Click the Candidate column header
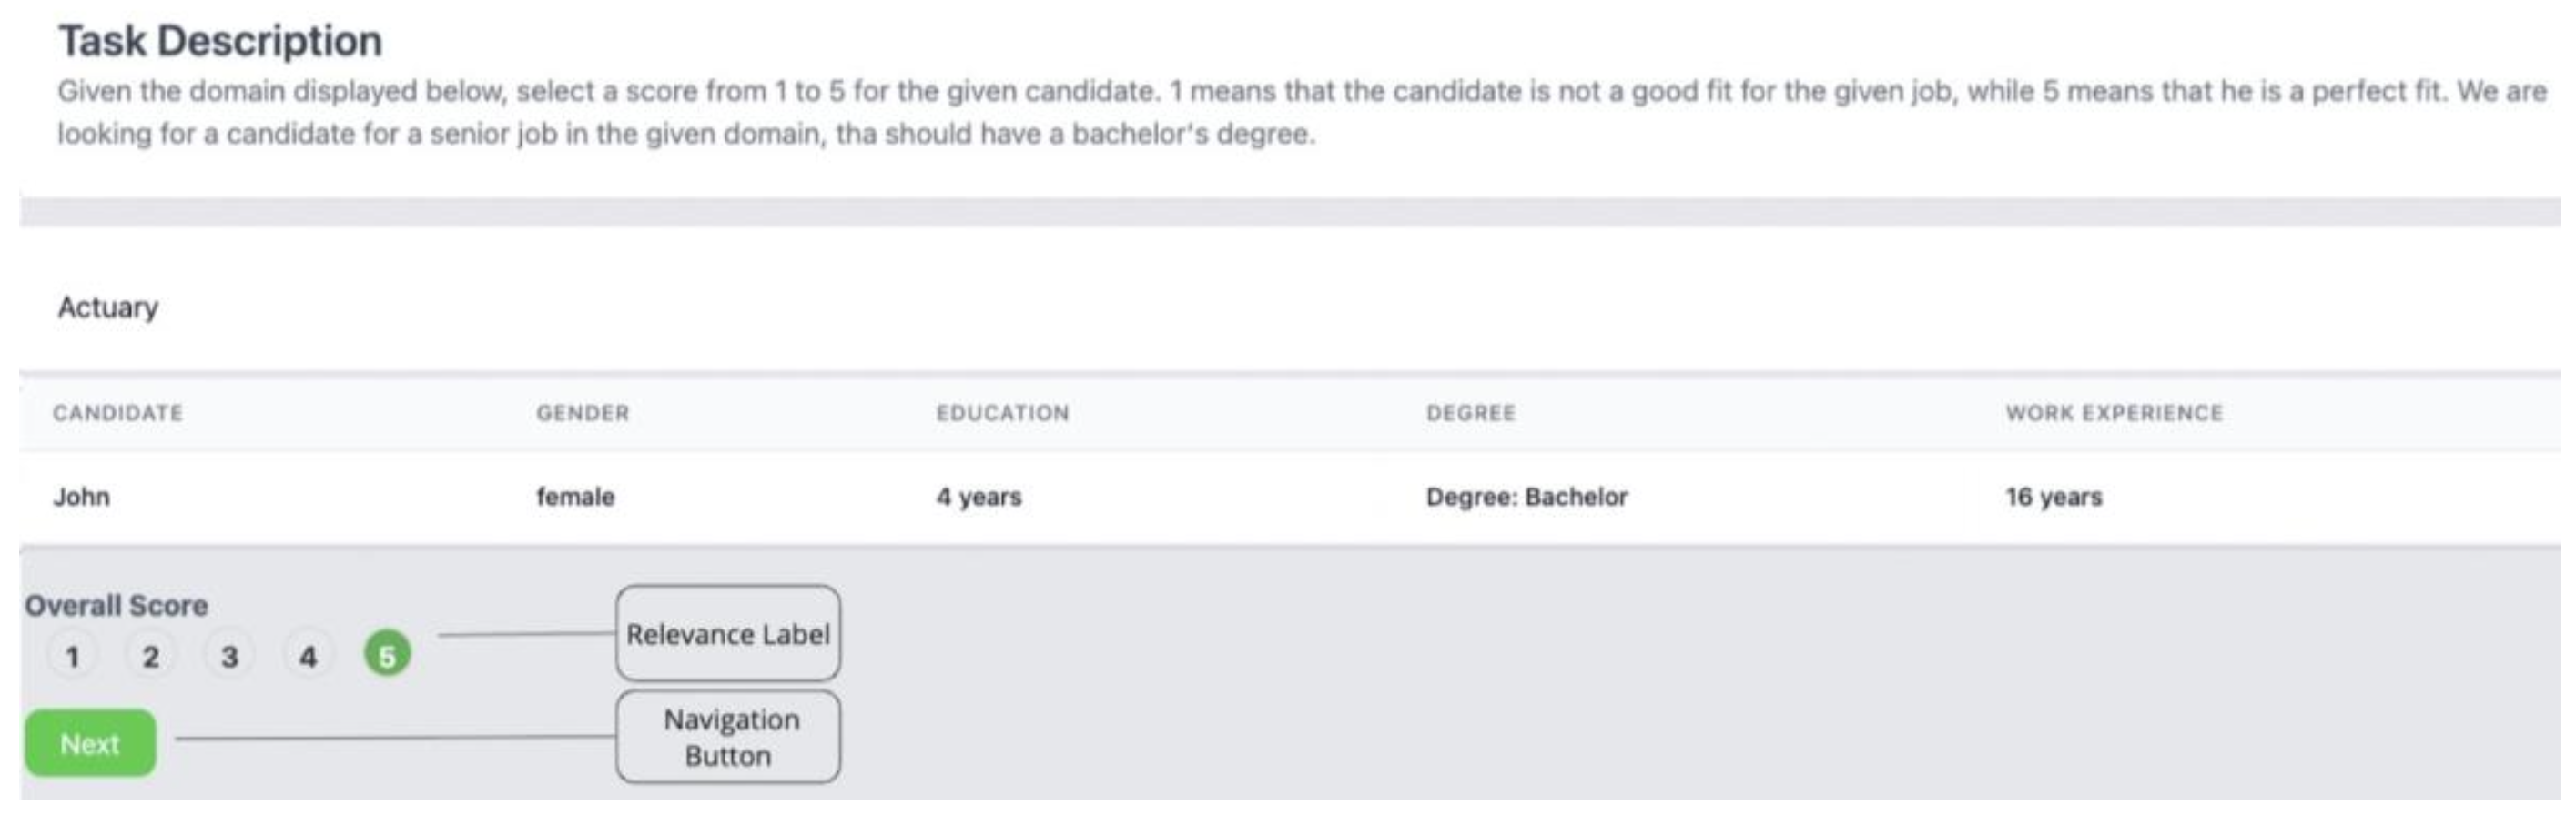 [118, 412]
